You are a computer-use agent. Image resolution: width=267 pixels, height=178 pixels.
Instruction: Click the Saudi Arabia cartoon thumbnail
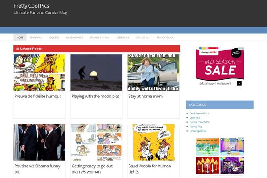tap(154, 142)
